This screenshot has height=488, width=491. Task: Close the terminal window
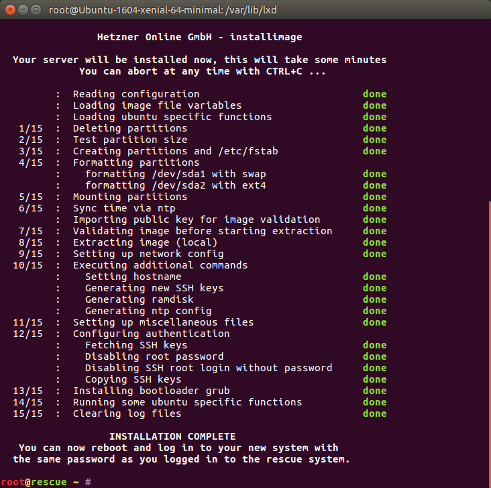(x=9, y=10)
